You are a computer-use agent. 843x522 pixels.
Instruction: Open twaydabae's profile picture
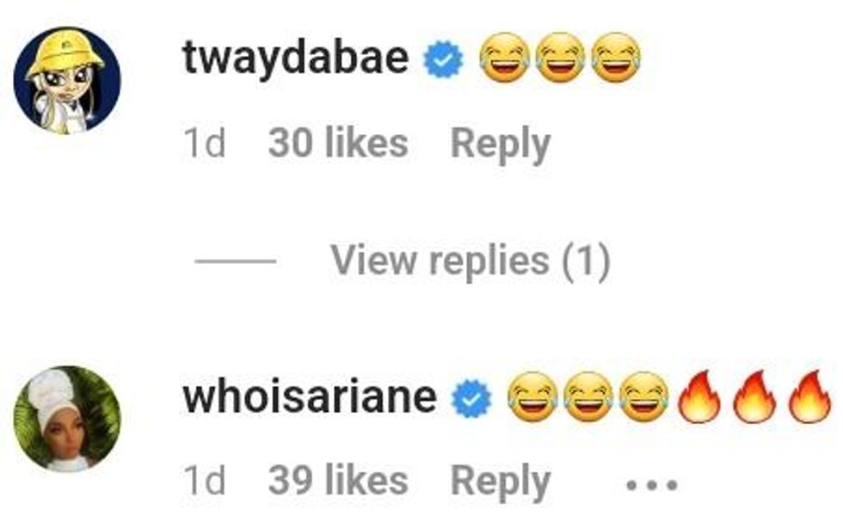[x=67, y=80]
